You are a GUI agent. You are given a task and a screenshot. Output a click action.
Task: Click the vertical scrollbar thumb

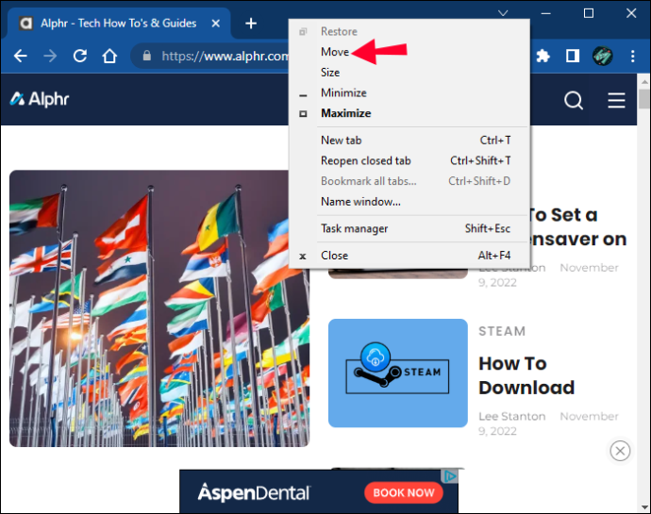point(644,98)
